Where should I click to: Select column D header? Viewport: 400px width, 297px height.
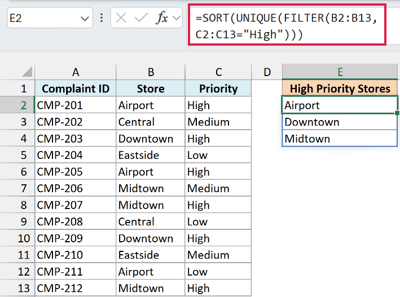pos(267,72)
